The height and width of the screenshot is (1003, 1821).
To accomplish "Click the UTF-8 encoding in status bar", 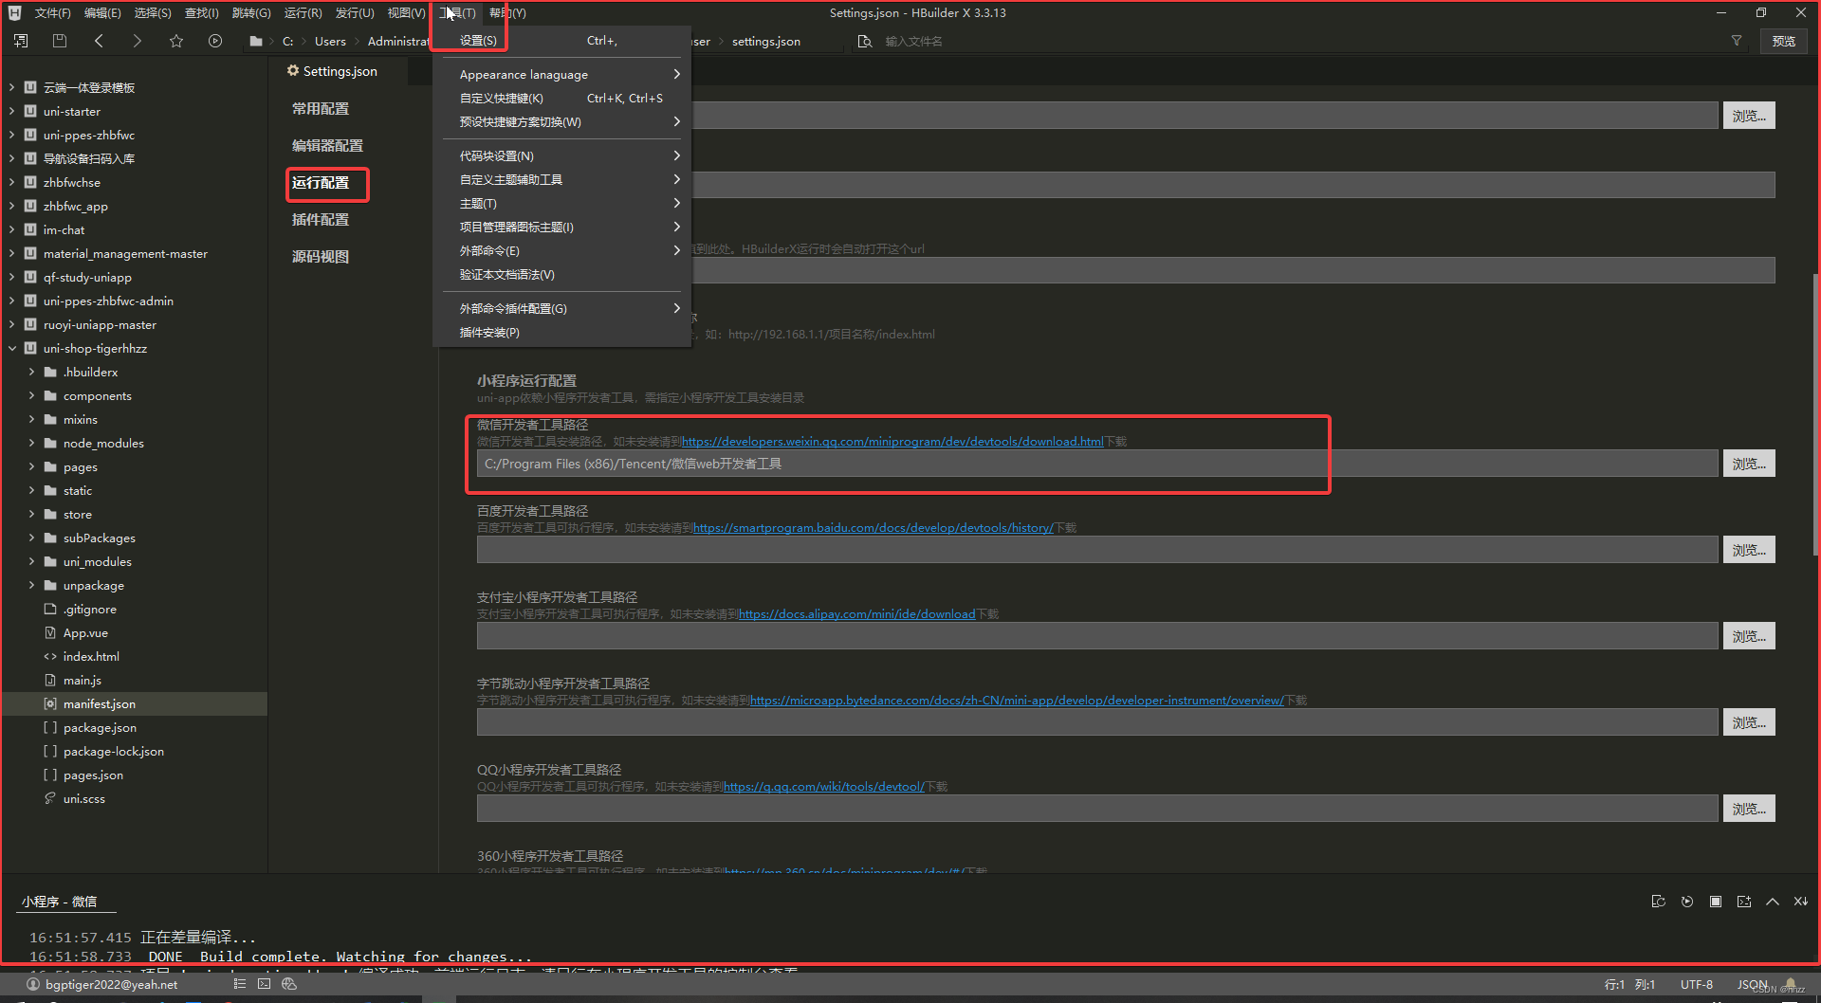I will [1696, 984].
